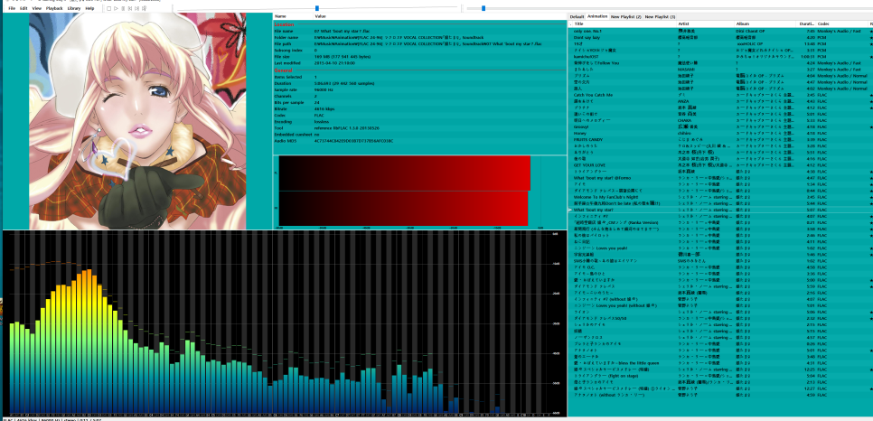Sort playlist by the Duration column header
The height and width of the screenshot is (421, 873).
[x=807, y=24]
